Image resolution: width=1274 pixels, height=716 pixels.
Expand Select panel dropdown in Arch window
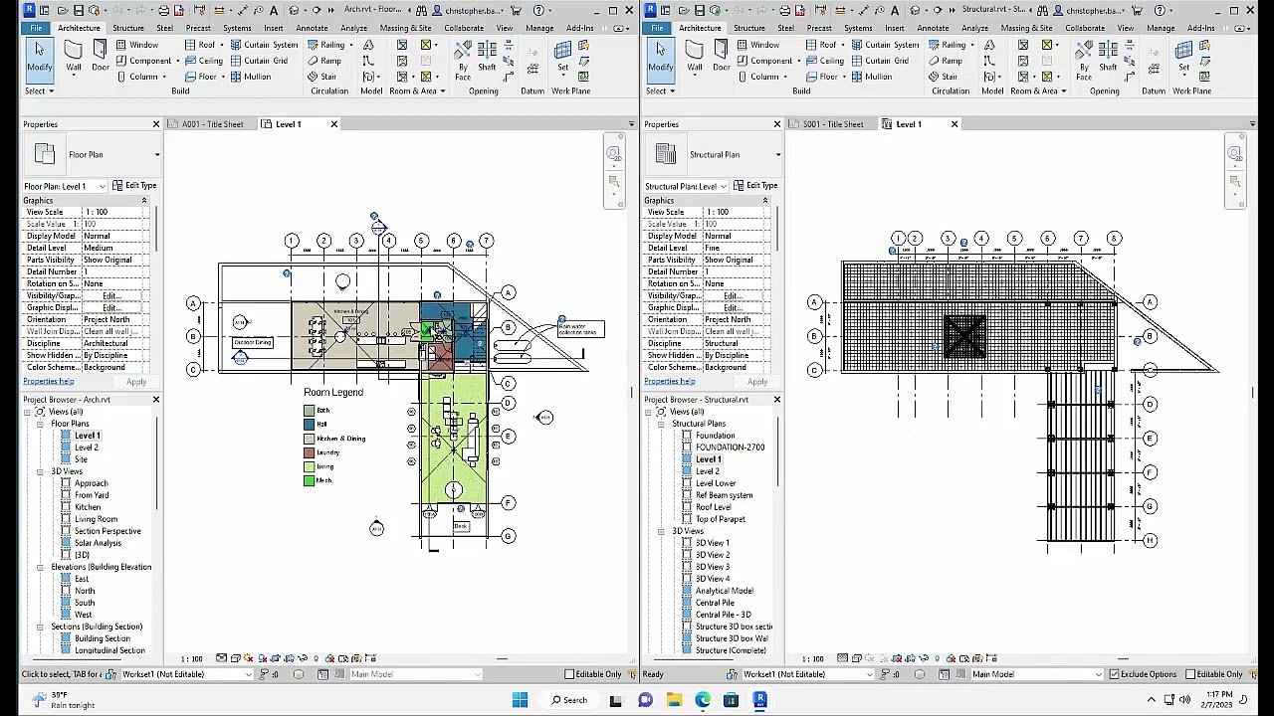coord(39,90)
